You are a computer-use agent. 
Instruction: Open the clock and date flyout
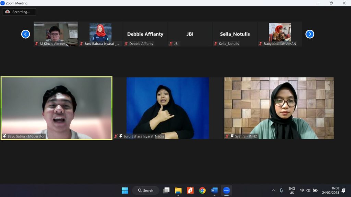coord(330,191)
